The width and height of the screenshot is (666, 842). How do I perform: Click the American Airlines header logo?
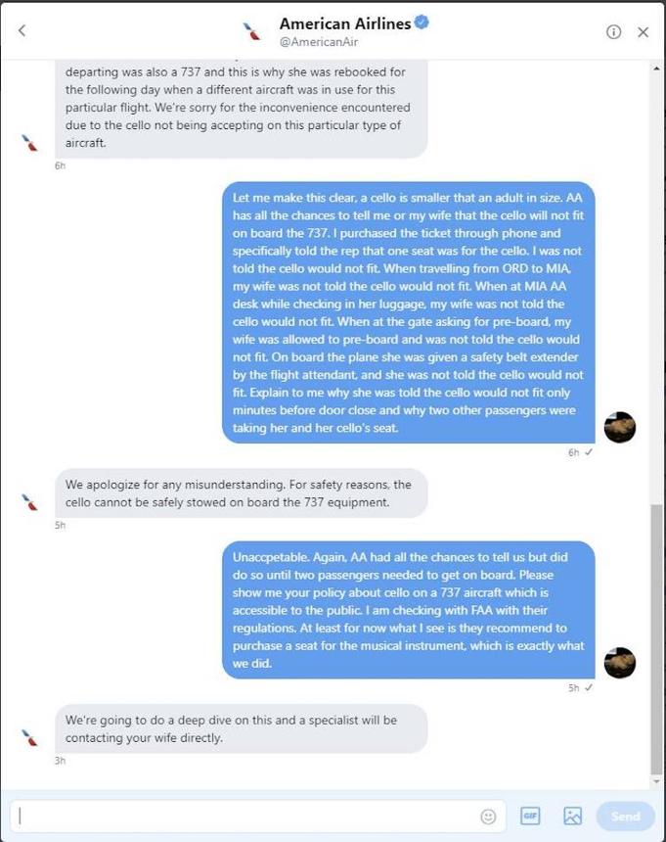pos(251,31)
